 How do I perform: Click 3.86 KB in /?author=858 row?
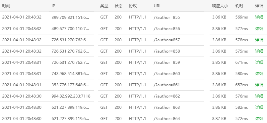[x=219, y=51]
